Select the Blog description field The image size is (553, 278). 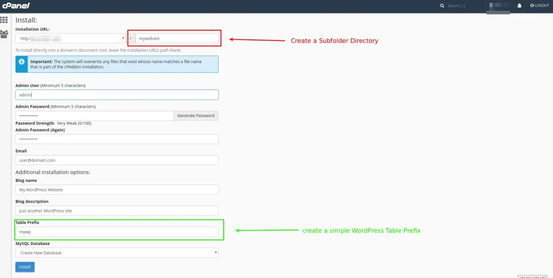[117, 211]
